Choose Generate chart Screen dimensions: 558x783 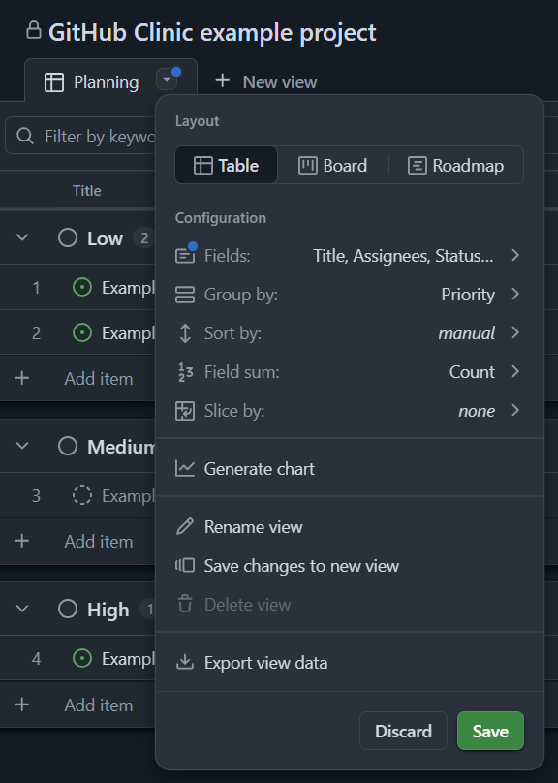click(x=349, y=469)
